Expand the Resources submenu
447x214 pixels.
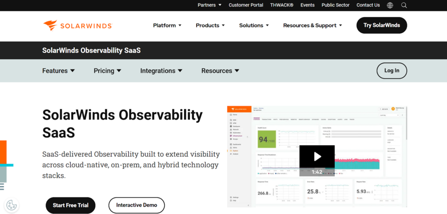[x=220, y=71]
